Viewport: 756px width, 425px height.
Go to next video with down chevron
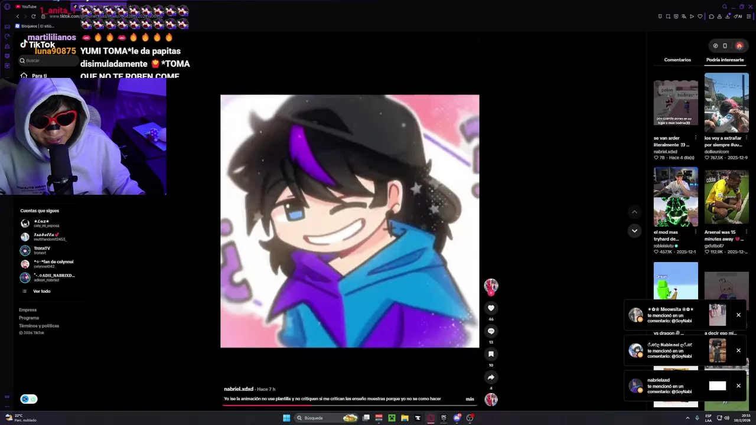(x=634, y=231)
